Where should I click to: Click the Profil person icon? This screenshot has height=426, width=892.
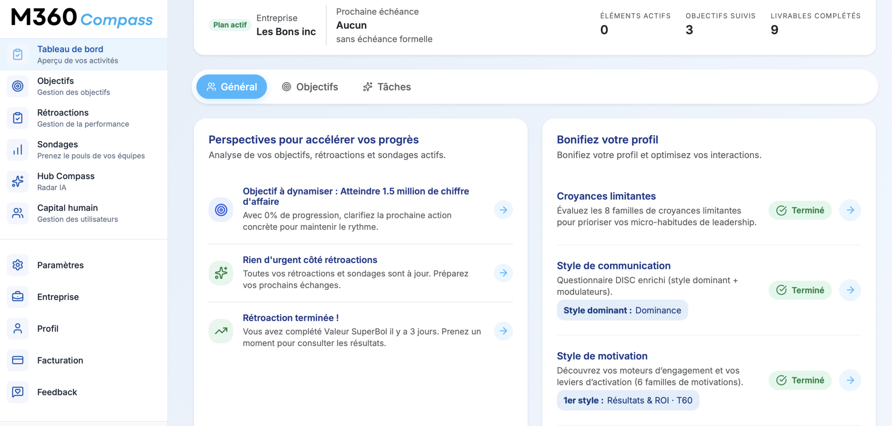click(x=17, y=329)
